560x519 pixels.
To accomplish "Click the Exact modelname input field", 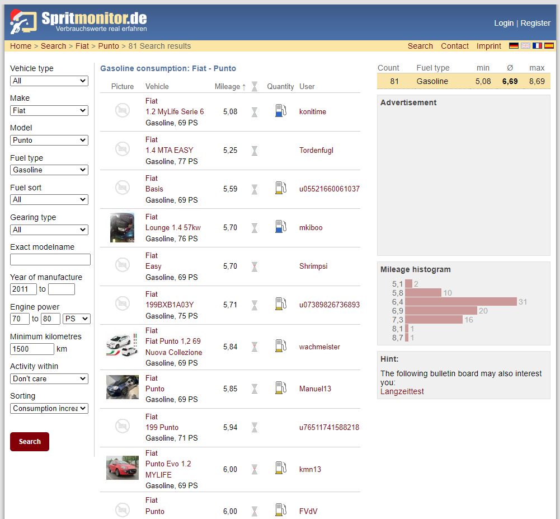I will 50,260.
